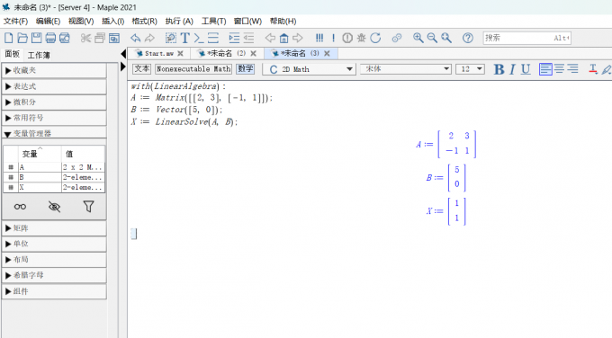The height and width of the screenshot is (338, 612).
Task: Click the 搜索 search input field
Action: coord(526,38)
